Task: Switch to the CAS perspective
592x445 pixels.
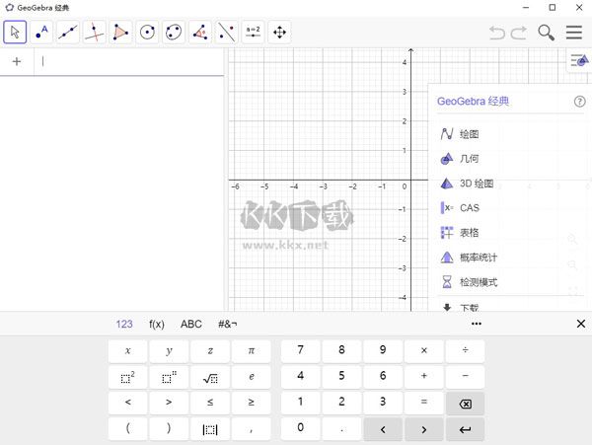Action: [x=469, y=208]
